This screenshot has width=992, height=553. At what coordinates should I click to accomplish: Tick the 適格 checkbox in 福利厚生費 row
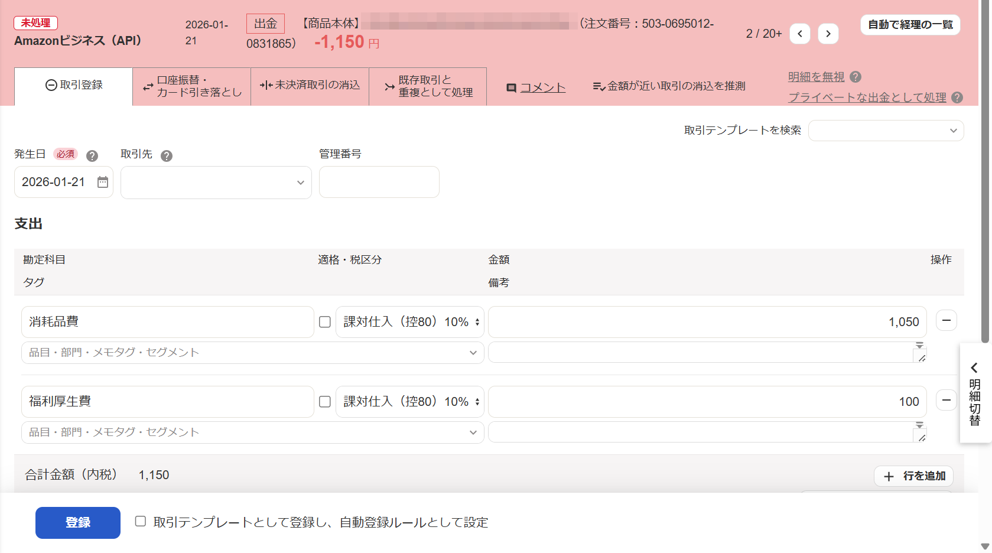tap(325, 402)
